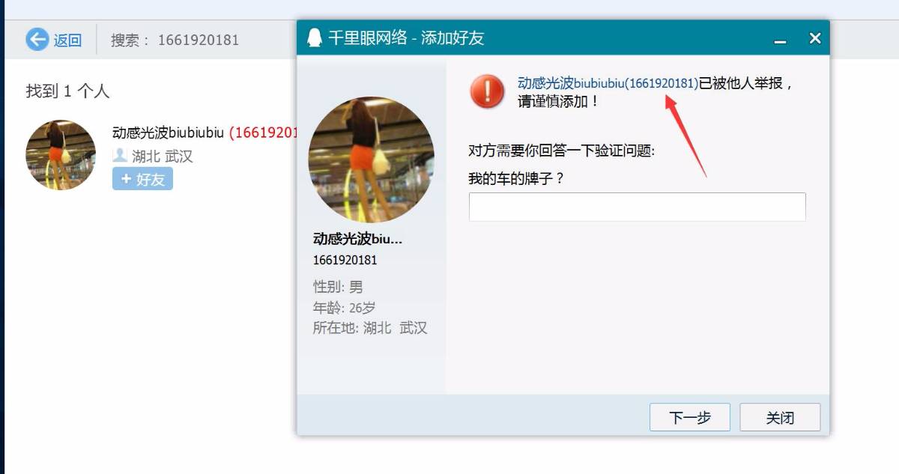
Task: Open the search result avatar thumbnail
Action: click(x=61, y=155)
